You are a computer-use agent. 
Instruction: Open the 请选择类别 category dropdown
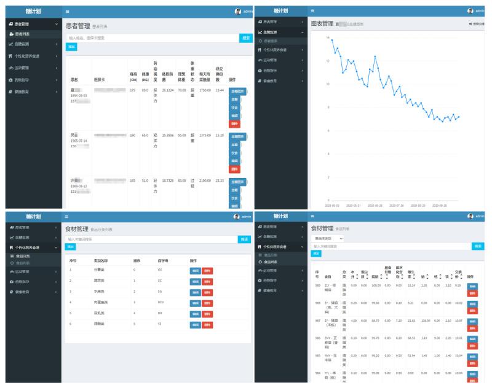point(328,238)
